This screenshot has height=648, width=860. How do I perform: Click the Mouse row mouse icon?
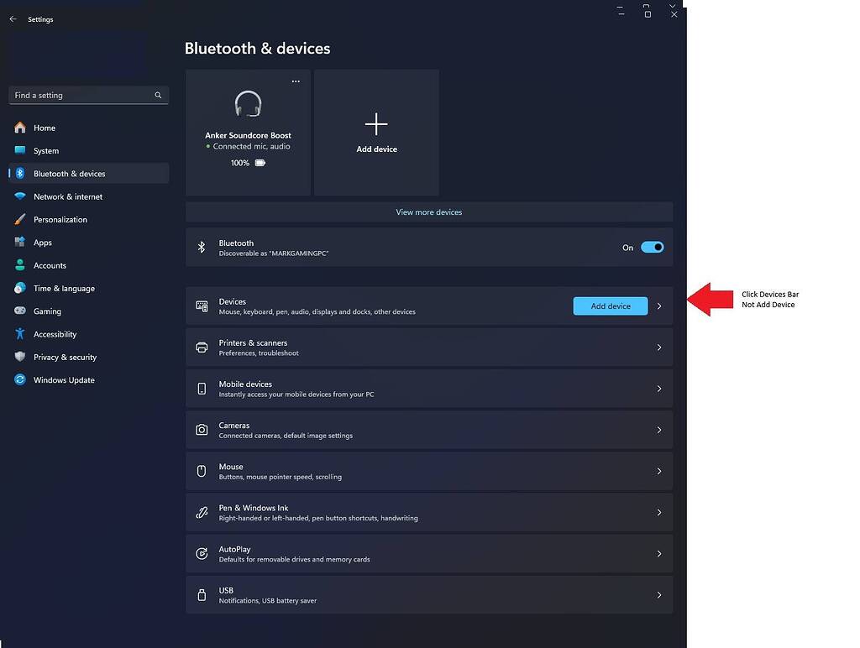coord(202,471)
